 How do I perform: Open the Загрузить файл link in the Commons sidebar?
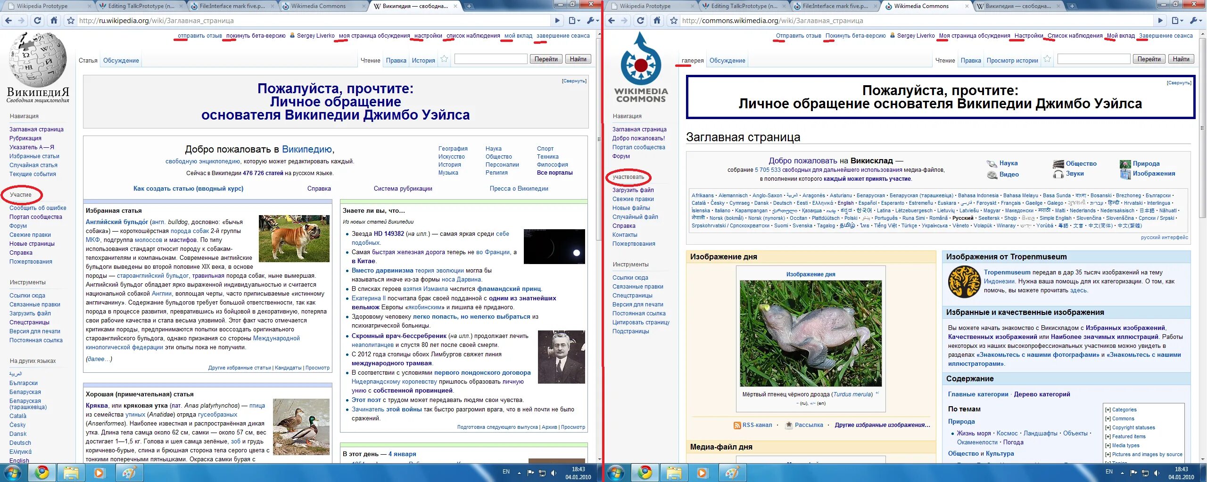(633, 190)
